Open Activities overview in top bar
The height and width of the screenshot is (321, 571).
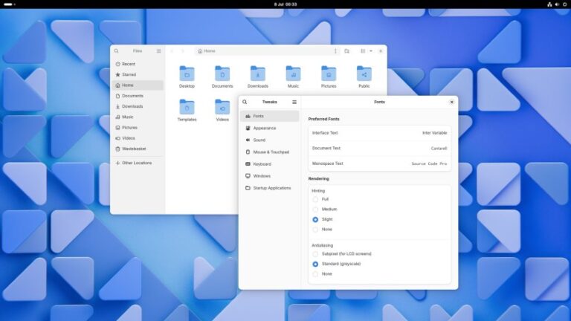(x=10, y=4)
